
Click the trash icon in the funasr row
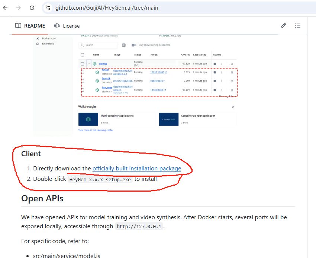pyautogui.click(x=232, y=72)
